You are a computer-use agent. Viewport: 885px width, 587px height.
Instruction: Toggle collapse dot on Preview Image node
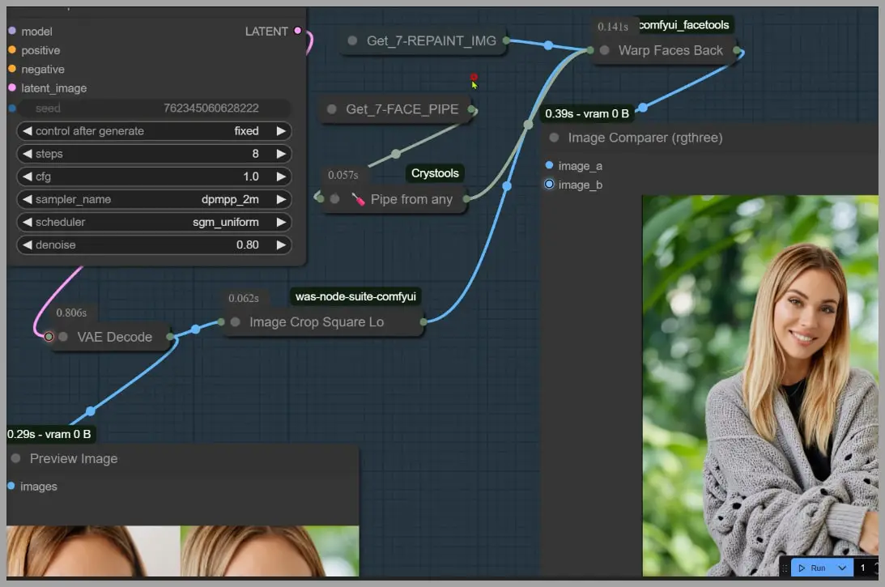point(16,458)
